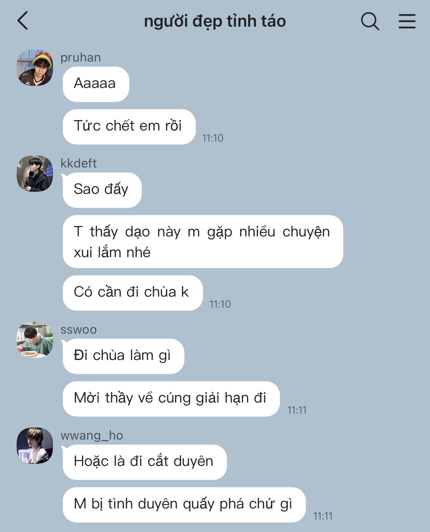430x532 pixels.
Task: Tap the back arrow icon
Action: tap(23, 21)
